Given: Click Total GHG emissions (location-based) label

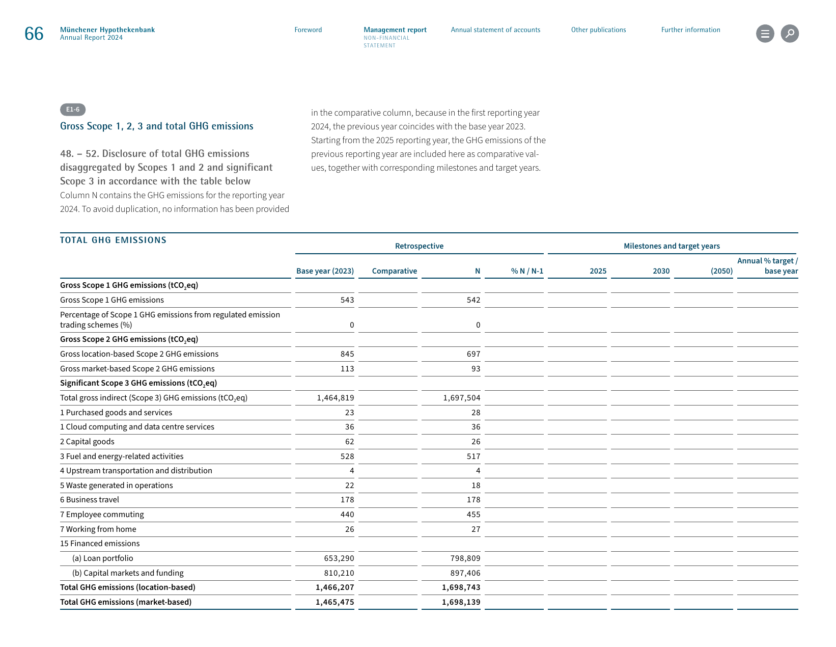Looking at the screenshot, I should [128, 587].
